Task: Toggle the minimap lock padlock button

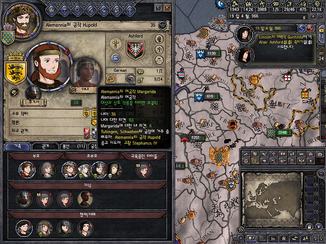Action: tap(309, 227)
